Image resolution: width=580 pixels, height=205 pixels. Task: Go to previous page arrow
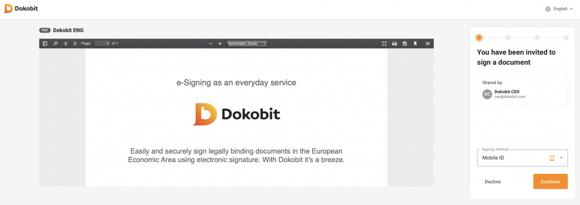[66, 44]
